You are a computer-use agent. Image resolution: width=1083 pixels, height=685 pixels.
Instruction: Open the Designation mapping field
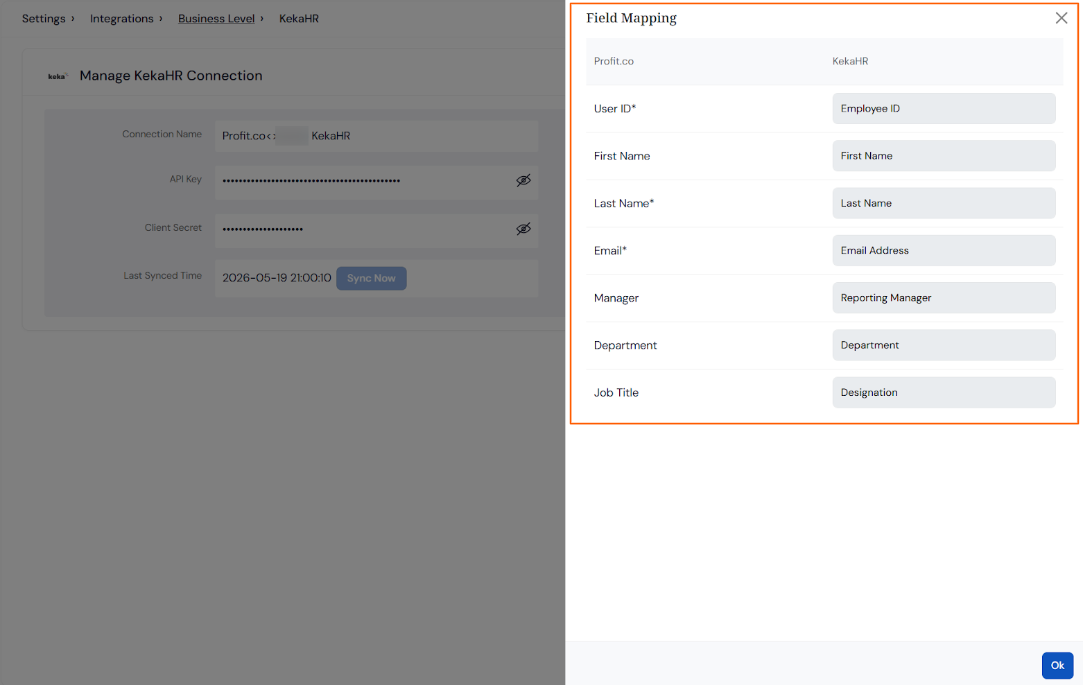pos(944,392)
